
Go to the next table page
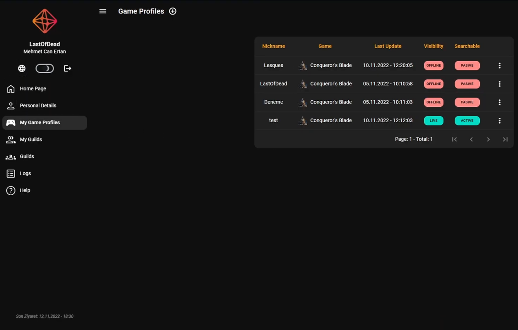pos(488,139)
